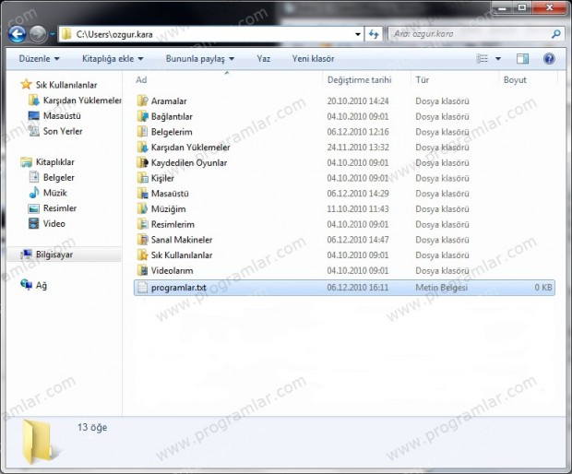The image size is (572, 474).
Task: Open recent pages dropdown next to Forward arrow
Action: coord(53,35)
